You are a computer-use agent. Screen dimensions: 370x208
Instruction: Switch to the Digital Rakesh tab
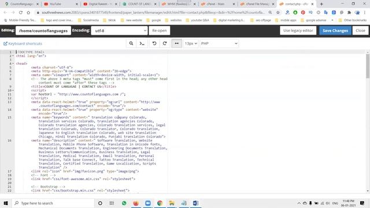point(100,4)
